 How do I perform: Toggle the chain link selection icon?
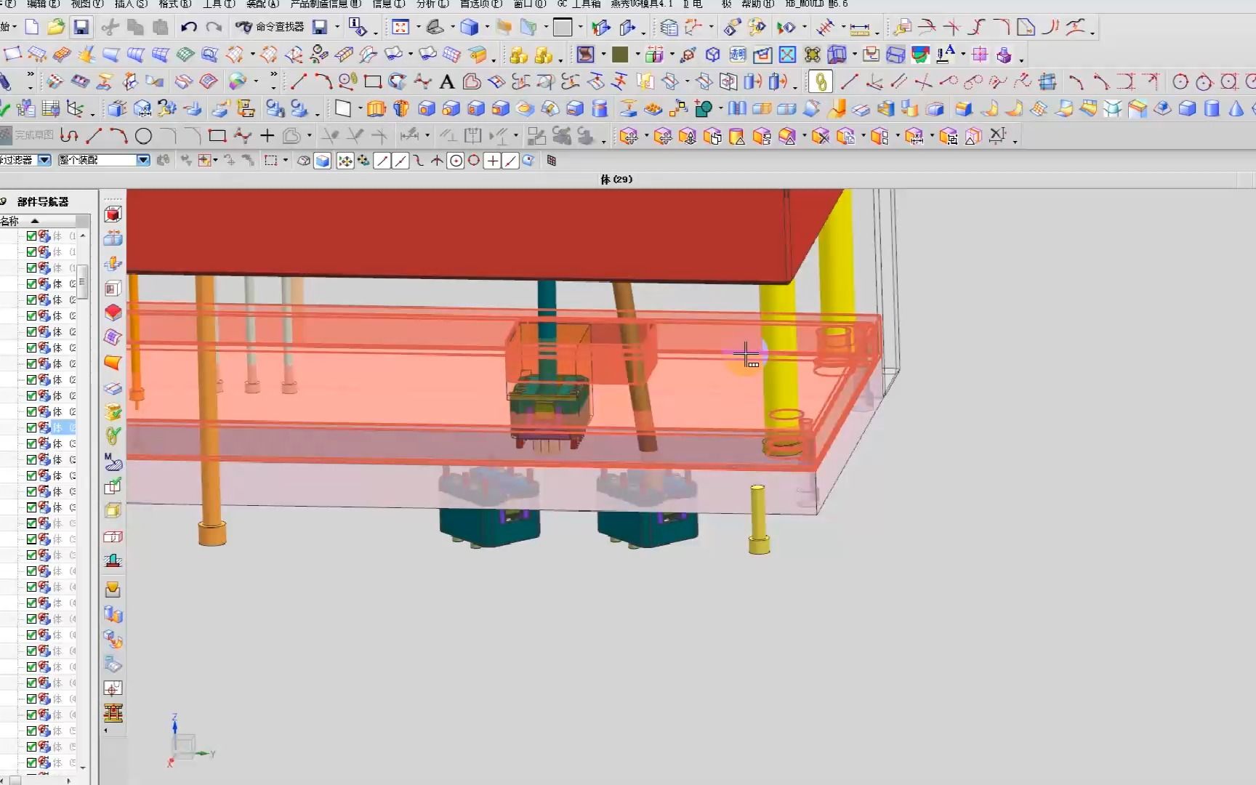pos(821,82)
